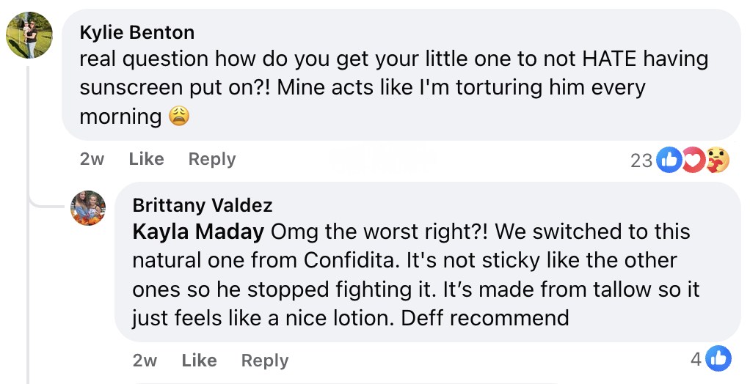The image size is (750, 384).
Task: Click the care hug reaction icon
Action: tap(717, 160)
